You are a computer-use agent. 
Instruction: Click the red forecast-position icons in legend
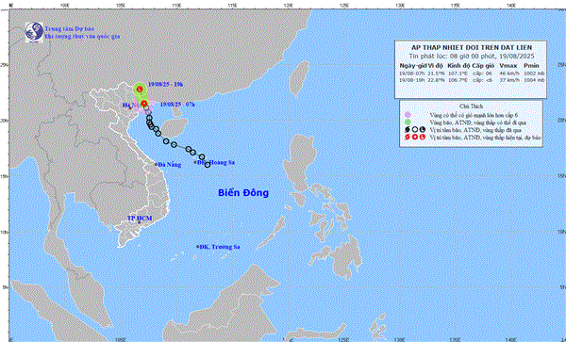tap(415, 138)
